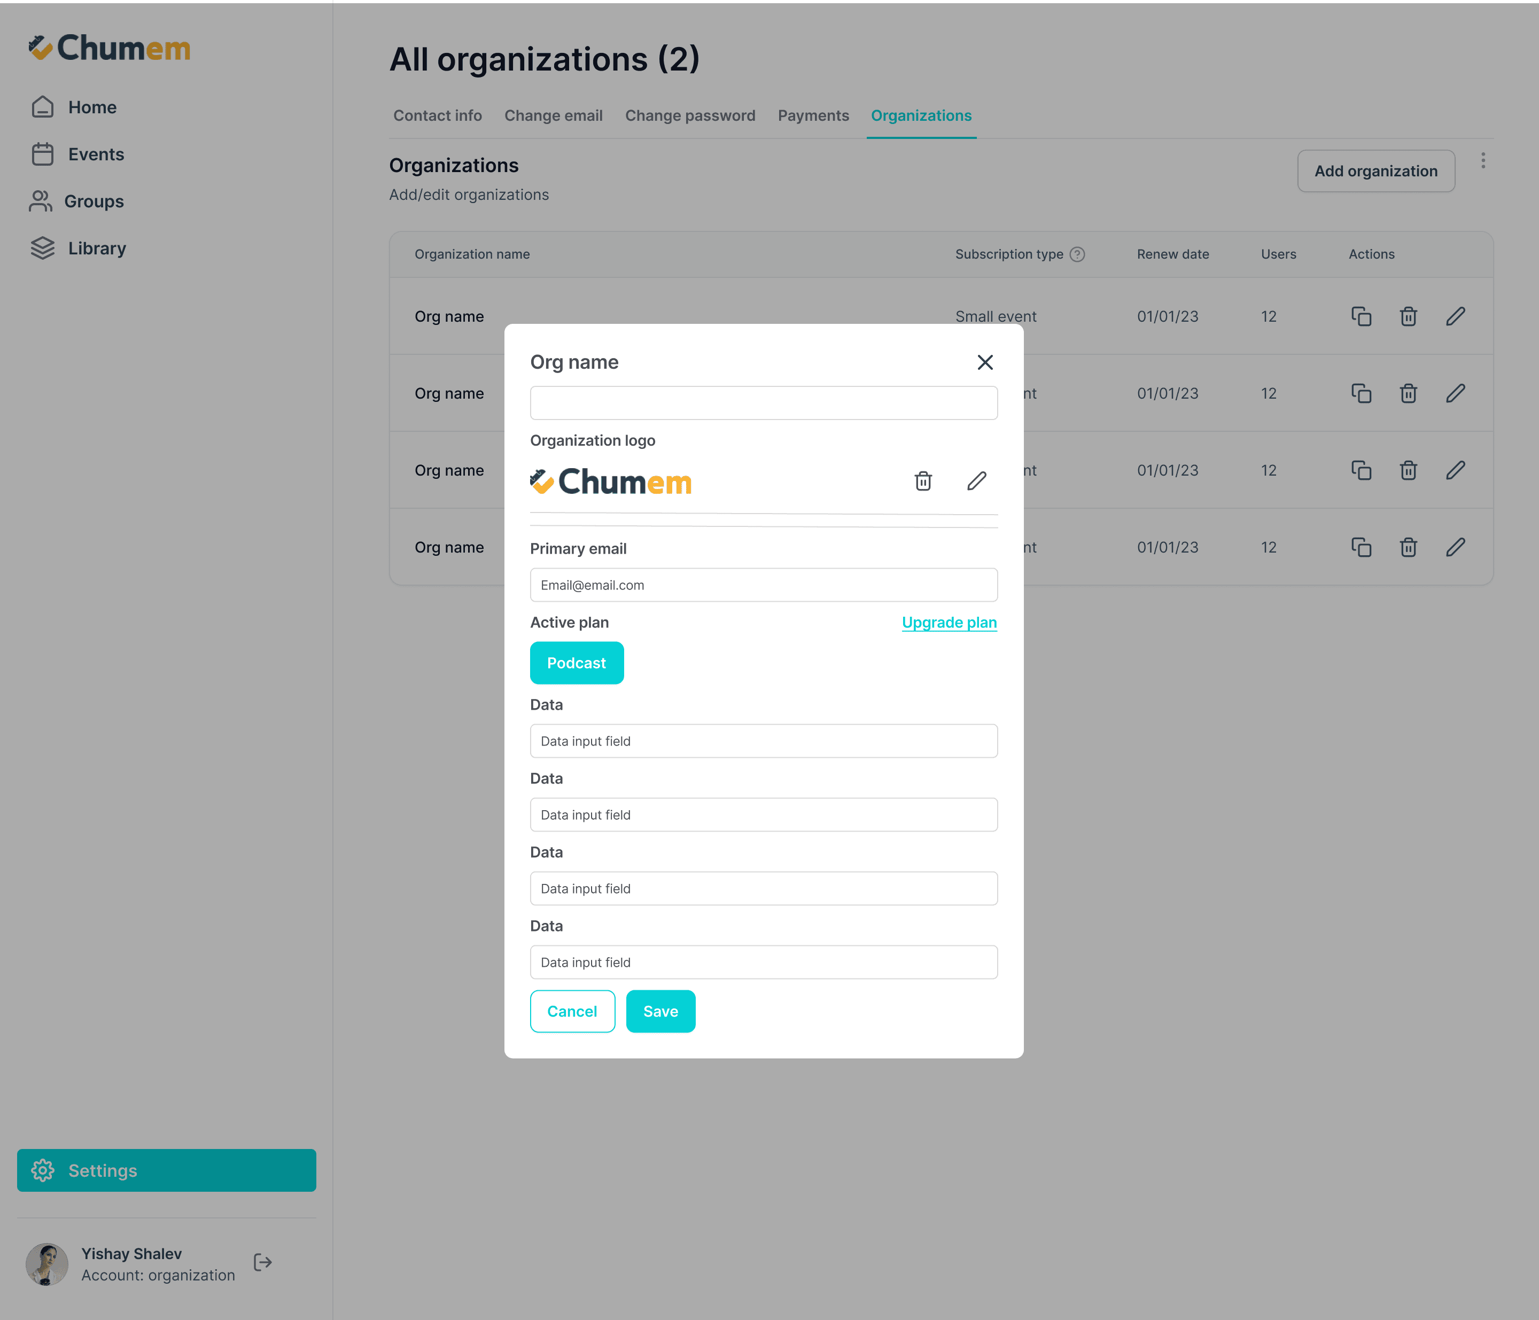
Task: Delete the organization logo in dialog
Action: 922,482
